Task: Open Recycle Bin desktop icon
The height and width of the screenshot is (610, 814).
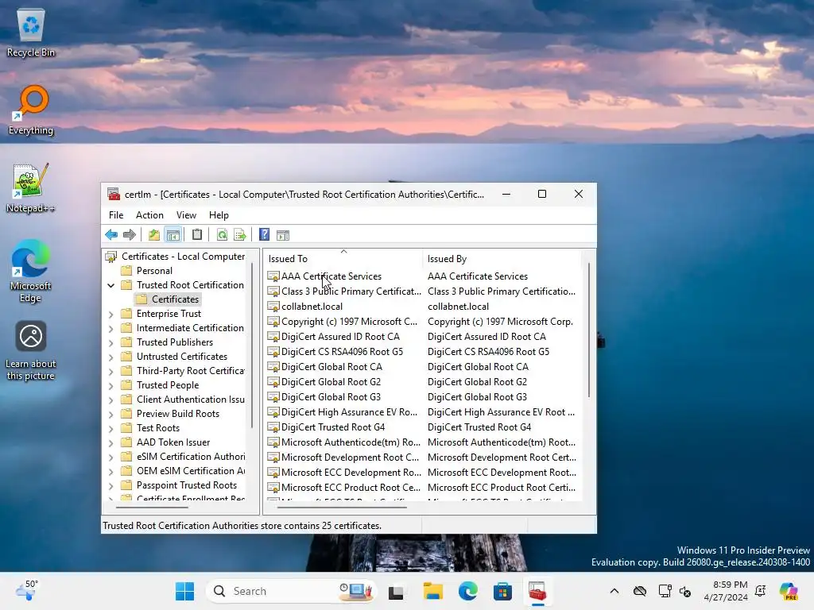Action: 31,32
